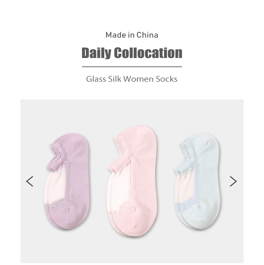Go to the previous carousel slide arrow

(30, 181)
